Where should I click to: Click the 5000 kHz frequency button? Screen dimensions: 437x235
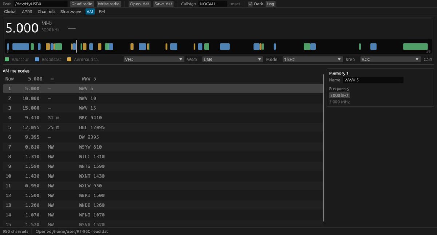point(339,95)
